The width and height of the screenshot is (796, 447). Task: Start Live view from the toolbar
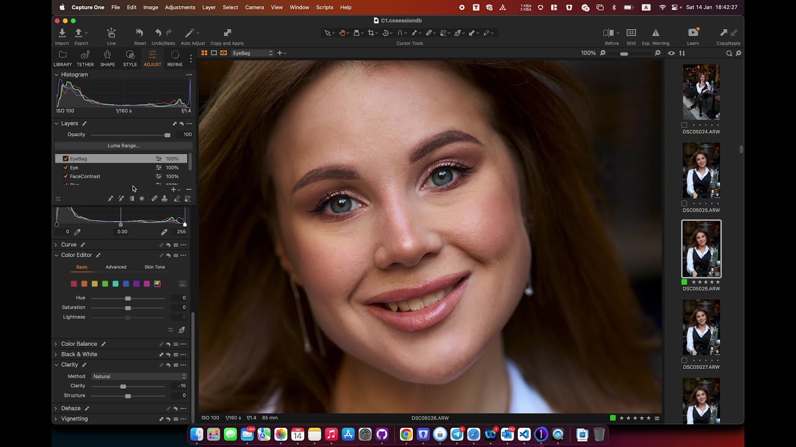coord(111,33)
